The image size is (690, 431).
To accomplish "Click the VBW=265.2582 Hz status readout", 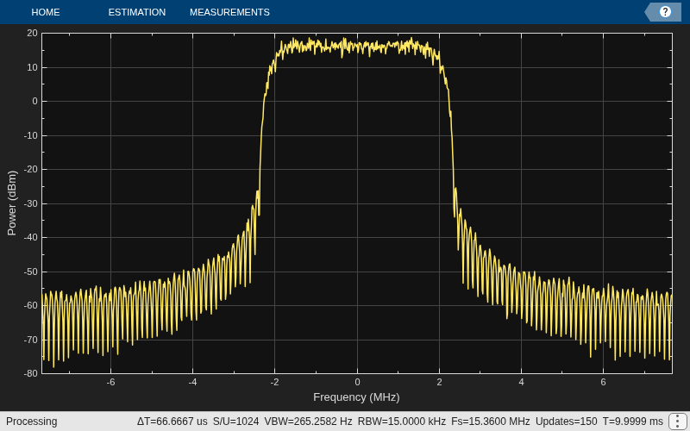I will pyautogui.click(x=308, y=422).
